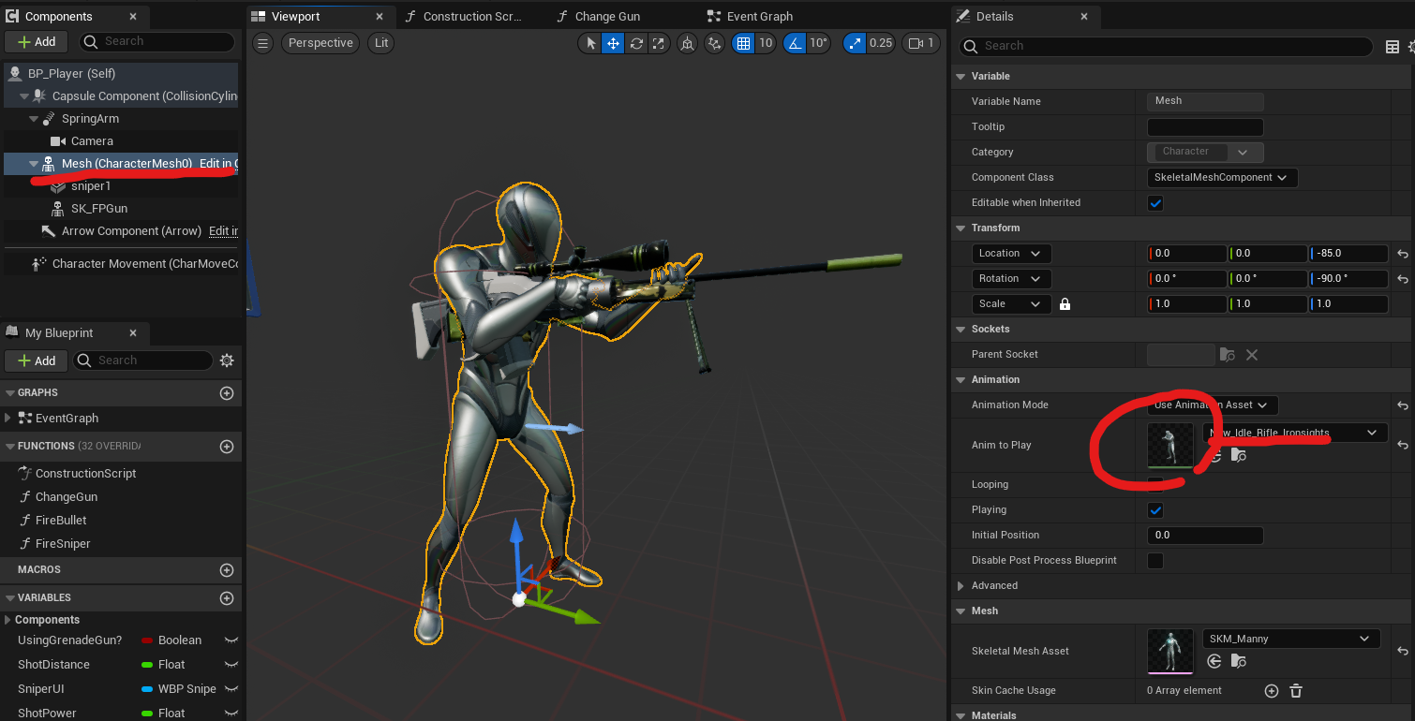Viewport: 1415px width, 721px height.
Task: Open viewport options hamburger menu
Action: [263, 43]
